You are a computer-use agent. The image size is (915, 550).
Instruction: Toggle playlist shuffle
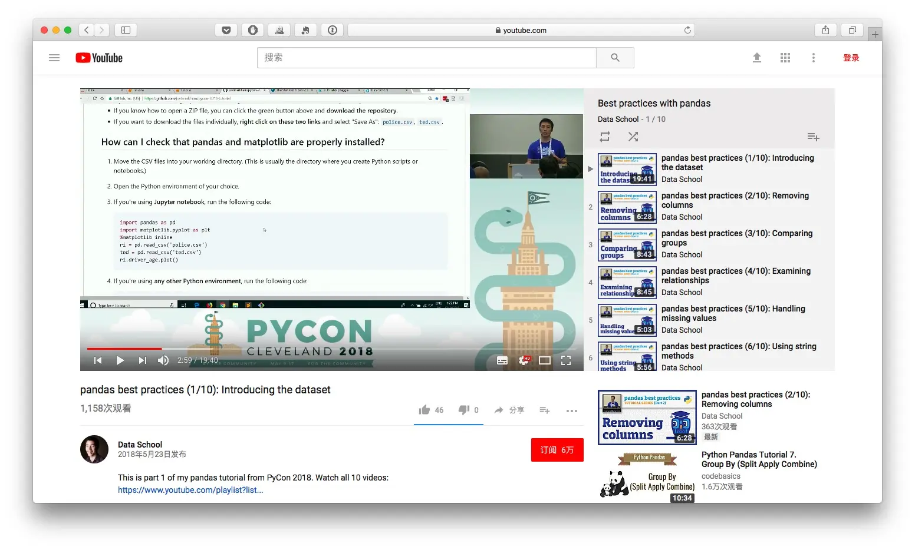633,137
